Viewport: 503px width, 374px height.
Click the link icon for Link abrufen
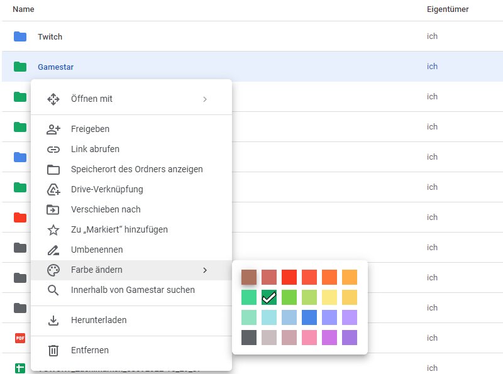click(53, 149)
